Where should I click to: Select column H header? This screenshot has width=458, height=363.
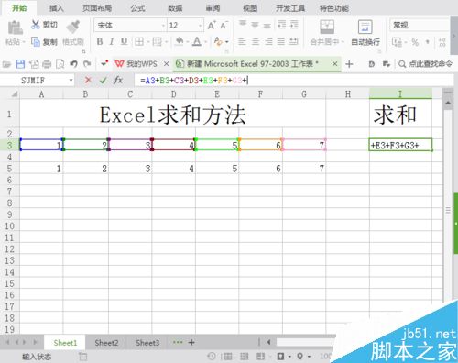click(348, 94)
